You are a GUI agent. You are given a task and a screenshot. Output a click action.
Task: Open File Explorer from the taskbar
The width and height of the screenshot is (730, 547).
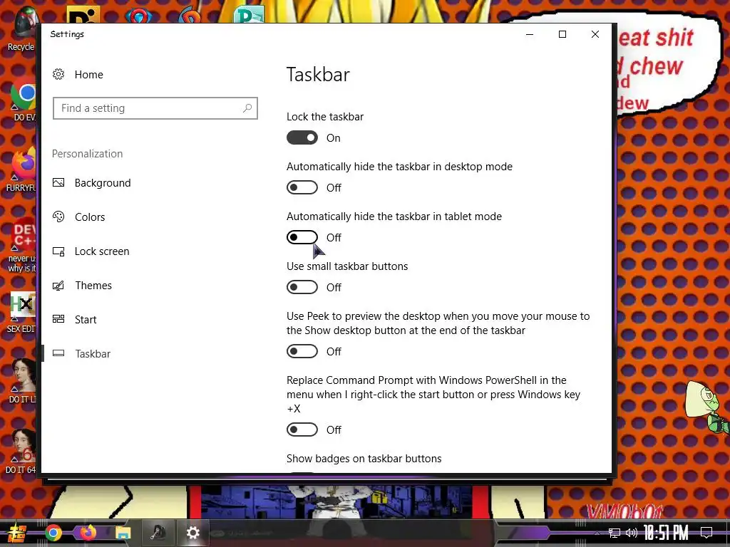point(123,533)
